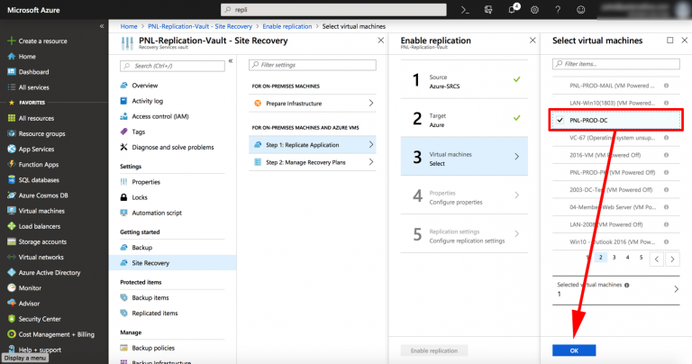Image resolution: width=692 pixels, height=364 pixels.
Task: Open step 2 Target Azure
Action: tap(464, 118)
